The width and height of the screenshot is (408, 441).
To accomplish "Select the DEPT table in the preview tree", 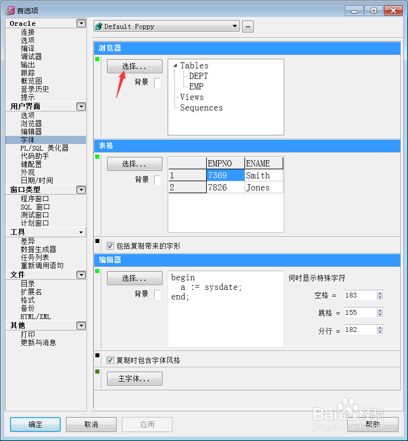I will click(x=198, y=76).
